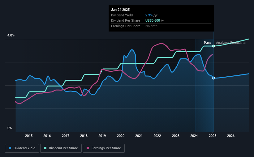Image resolution: width=254 pixels, height=157 pixels.
Task: Toggle the Dividend Yield legend series
Action: click(x=22, y=148)
